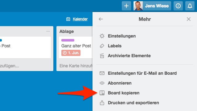Click Jens Wiese profile avatar photo

pos(138,6)
